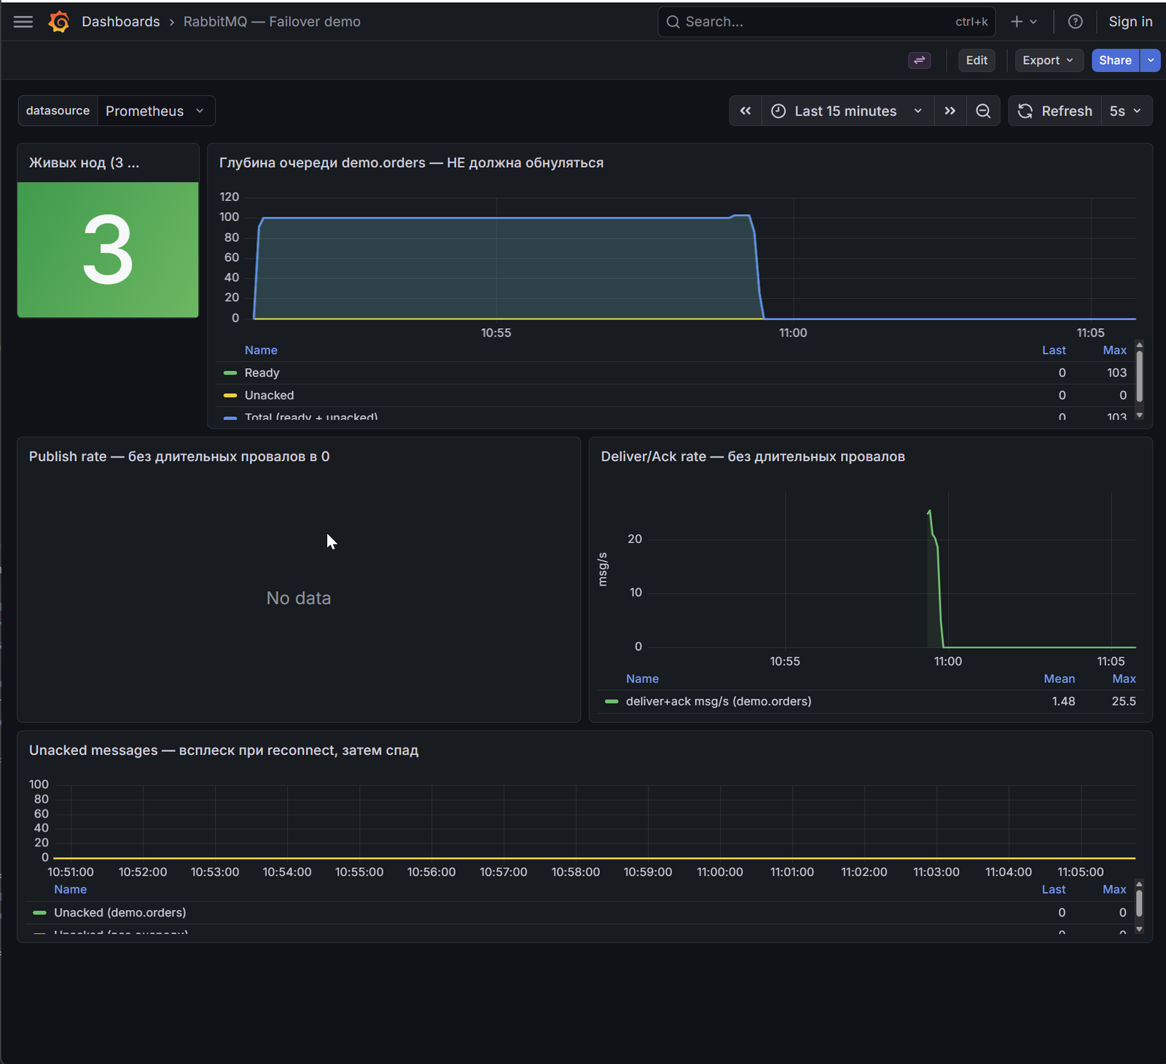The image size is (1166, 1064).
Task: Click the Deliver/Ack rate panel title
Action: [x=753, y=456]
